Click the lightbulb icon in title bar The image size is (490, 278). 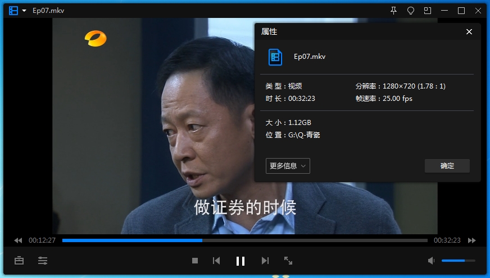click(411, 11)
